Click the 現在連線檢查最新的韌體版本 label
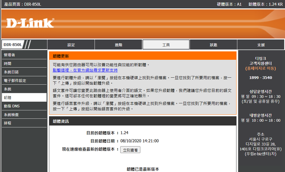 point(88,149)
